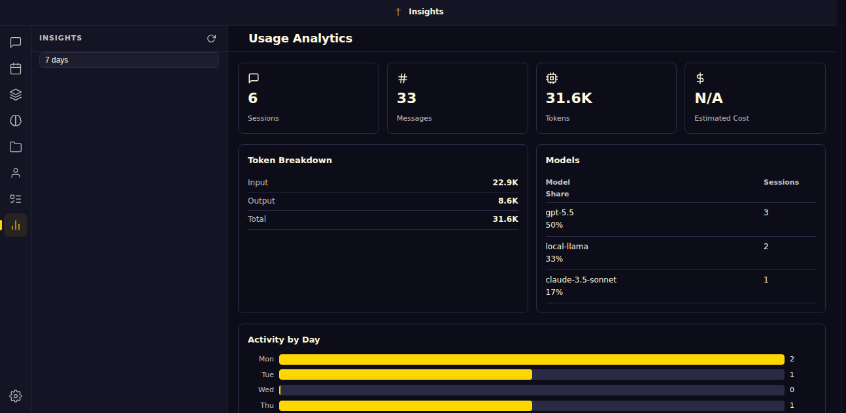Select the claude-3.5-sonnet model row
The image size is (846, 413).
[x=681, y=286]
